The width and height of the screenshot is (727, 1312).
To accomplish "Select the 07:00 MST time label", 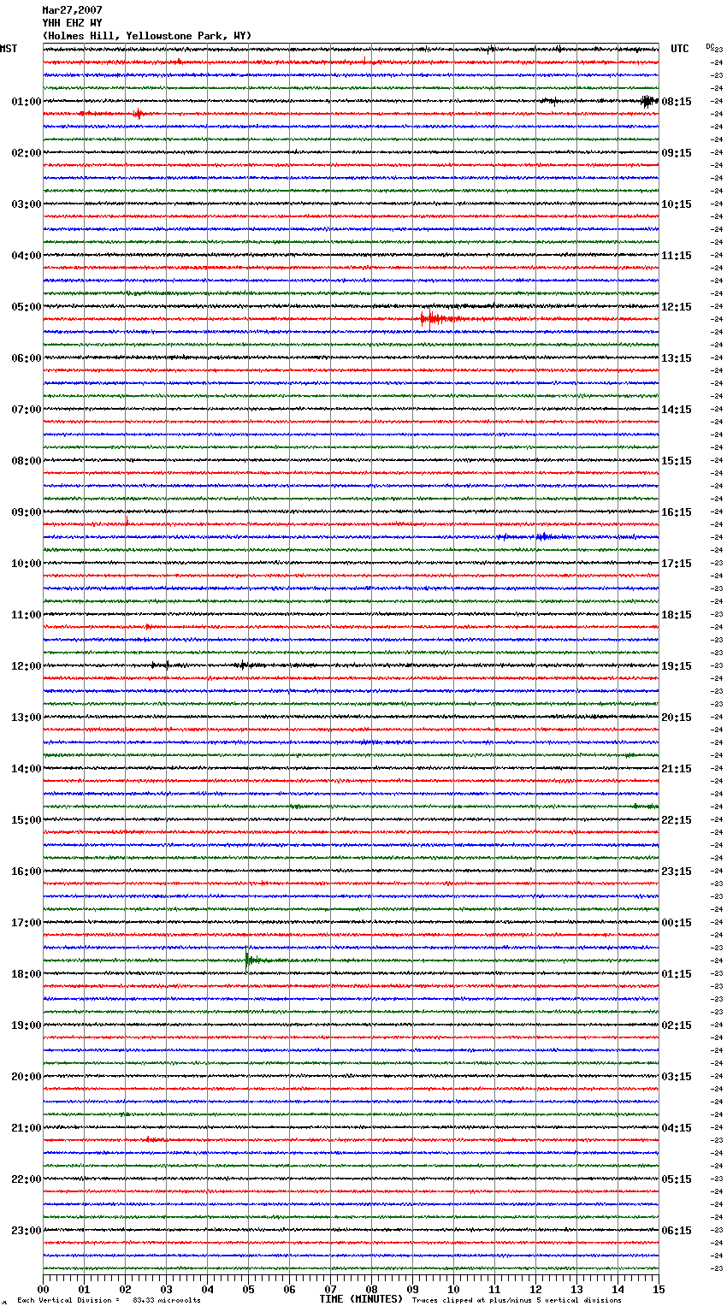I will point(27,410).
